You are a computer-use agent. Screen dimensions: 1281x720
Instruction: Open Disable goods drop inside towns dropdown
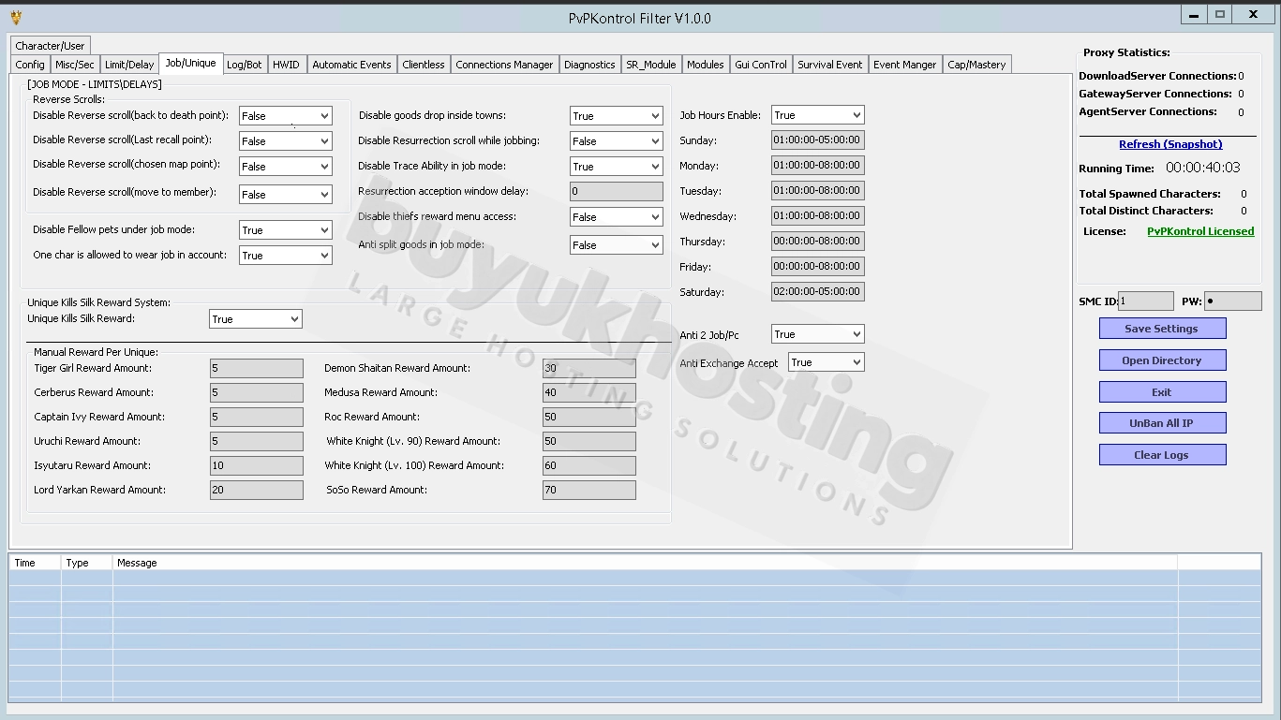(616, 116)
